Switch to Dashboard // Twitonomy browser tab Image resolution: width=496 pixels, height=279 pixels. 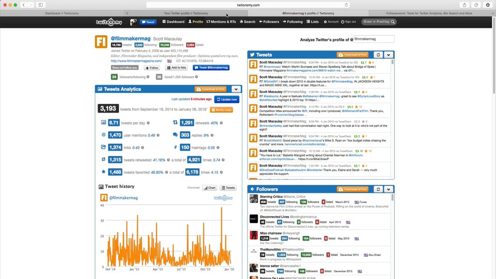61,13
